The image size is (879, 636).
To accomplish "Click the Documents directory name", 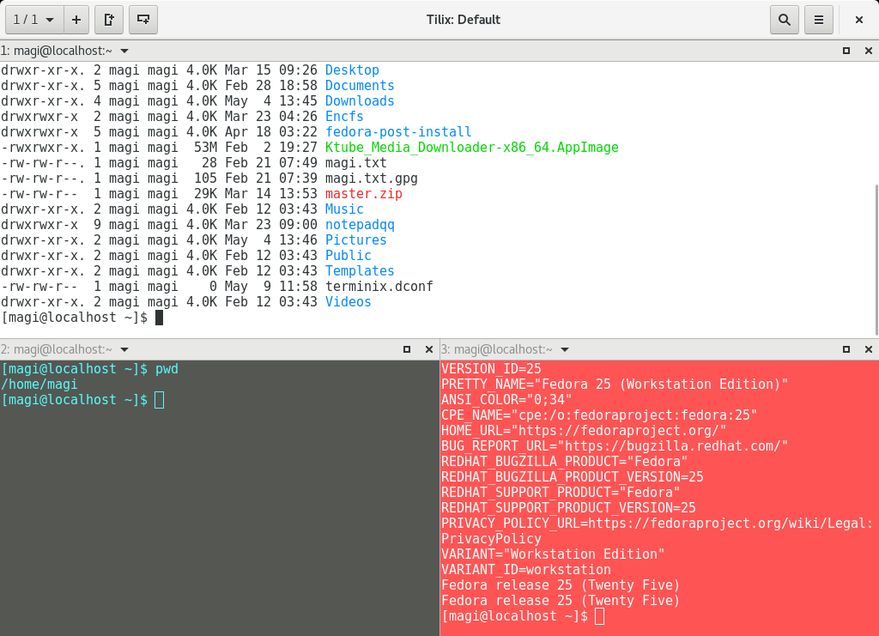I will (360, 86).
